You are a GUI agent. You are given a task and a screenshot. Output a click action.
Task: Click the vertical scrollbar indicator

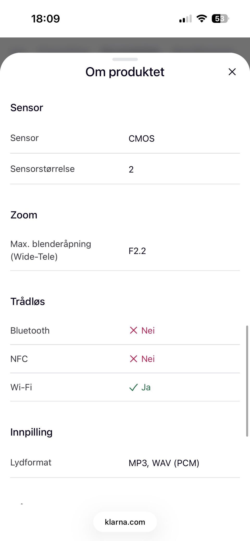pyautogui.click(x=247, y=381)
